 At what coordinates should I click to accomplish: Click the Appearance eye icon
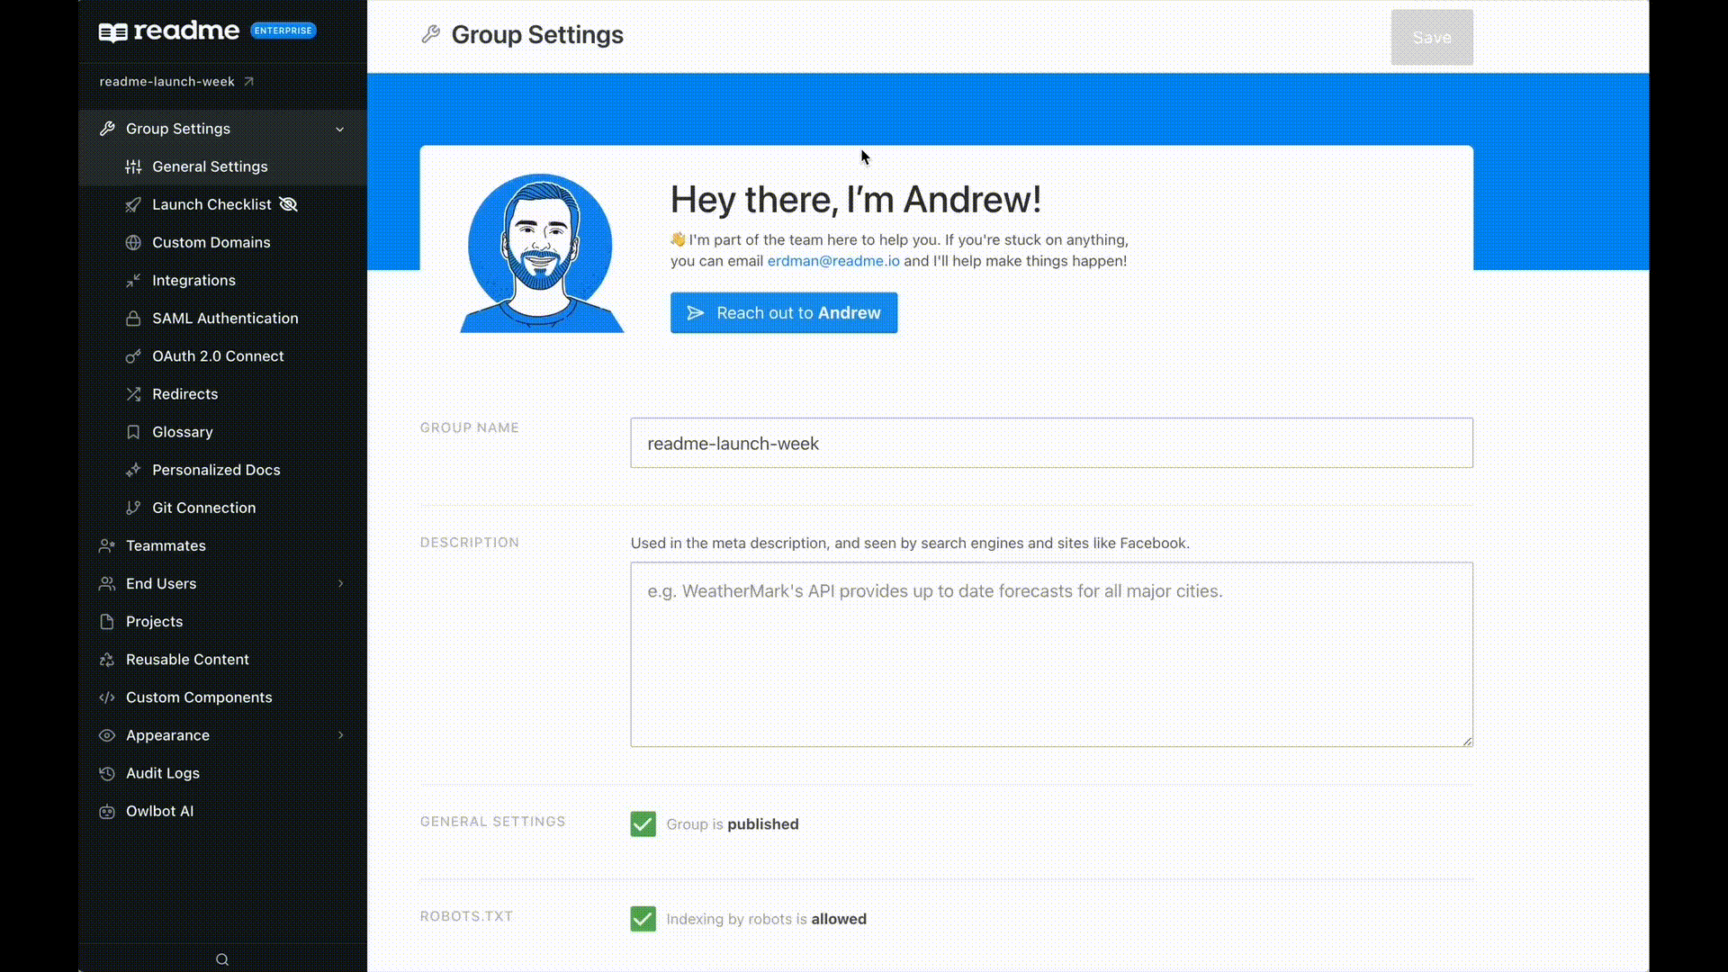107,735
